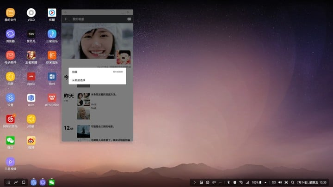Screen dimensions: 333x187
Task: Go back with WeChat header arrow
Action: (x=66, y=19)
